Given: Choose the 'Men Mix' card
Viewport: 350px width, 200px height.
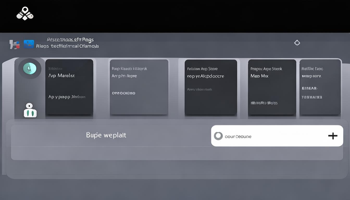Looking at the screenshot, I should [272, 87].
